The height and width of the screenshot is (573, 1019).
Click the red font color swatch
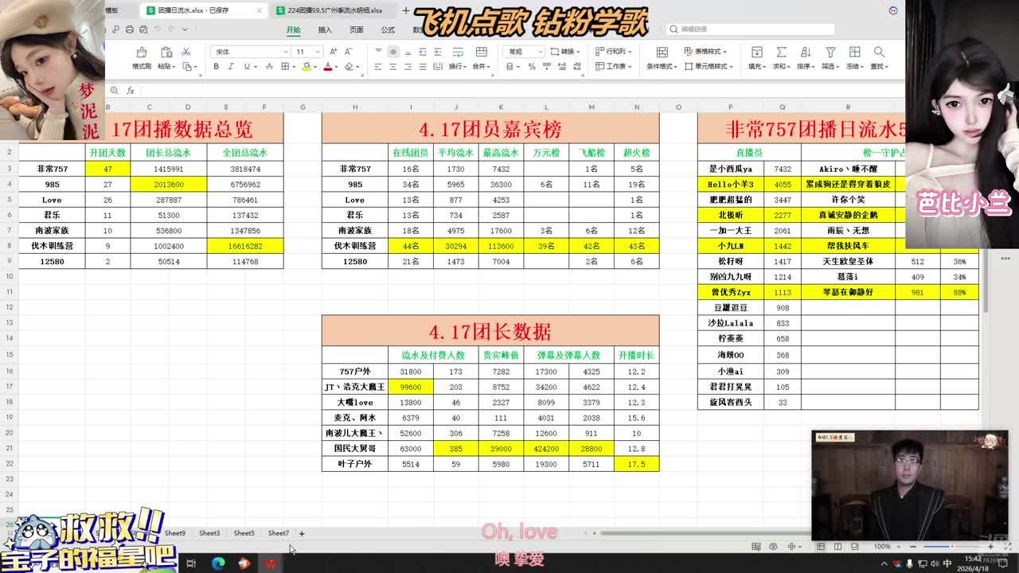[327, 67]
